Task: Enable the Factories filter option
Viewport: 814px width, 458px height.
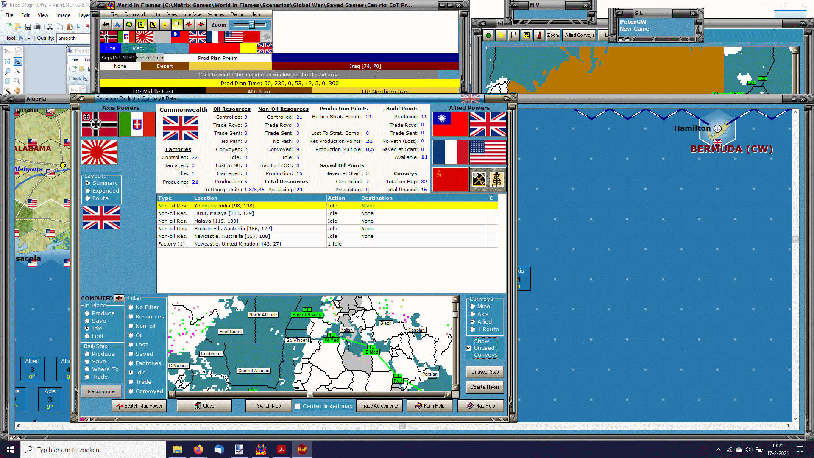Action: [131, 363]
